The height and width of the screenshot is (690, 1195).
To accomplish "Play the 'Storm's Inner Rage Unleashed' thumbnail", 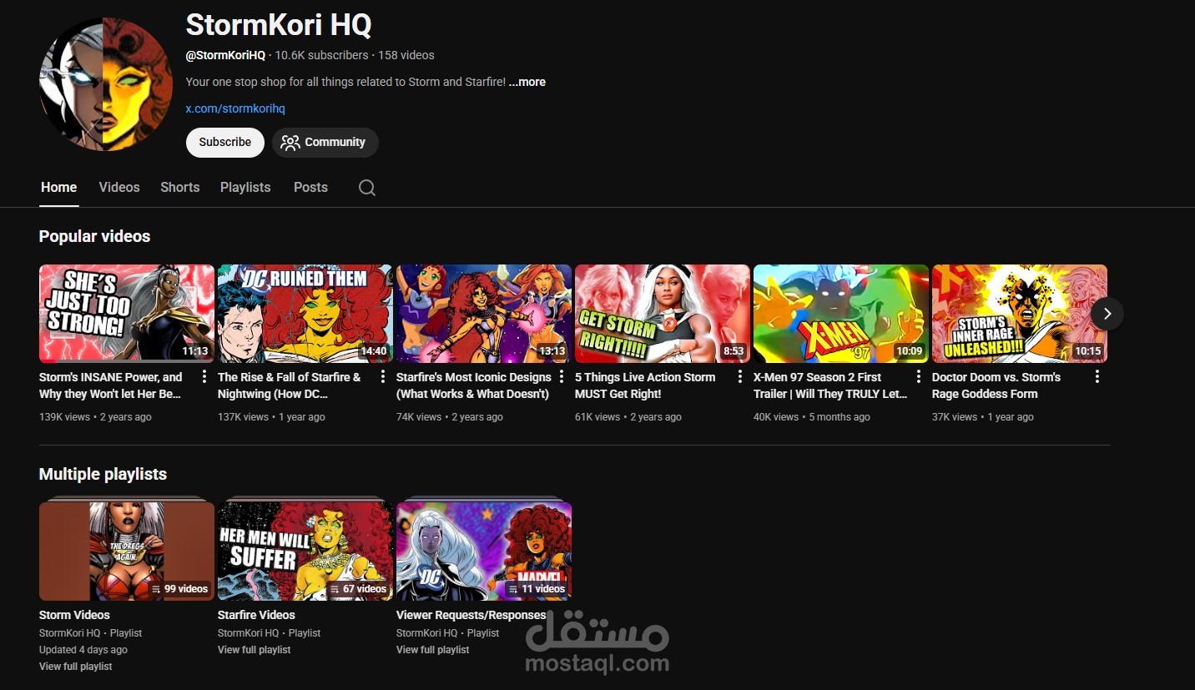I will point(1020,314).
